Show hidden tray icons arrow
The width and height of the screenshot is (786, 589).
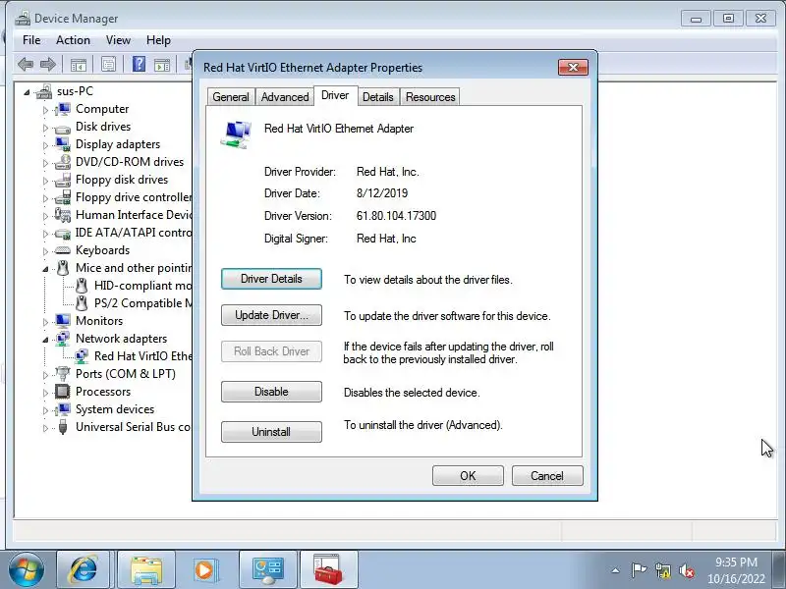(616, 570)
